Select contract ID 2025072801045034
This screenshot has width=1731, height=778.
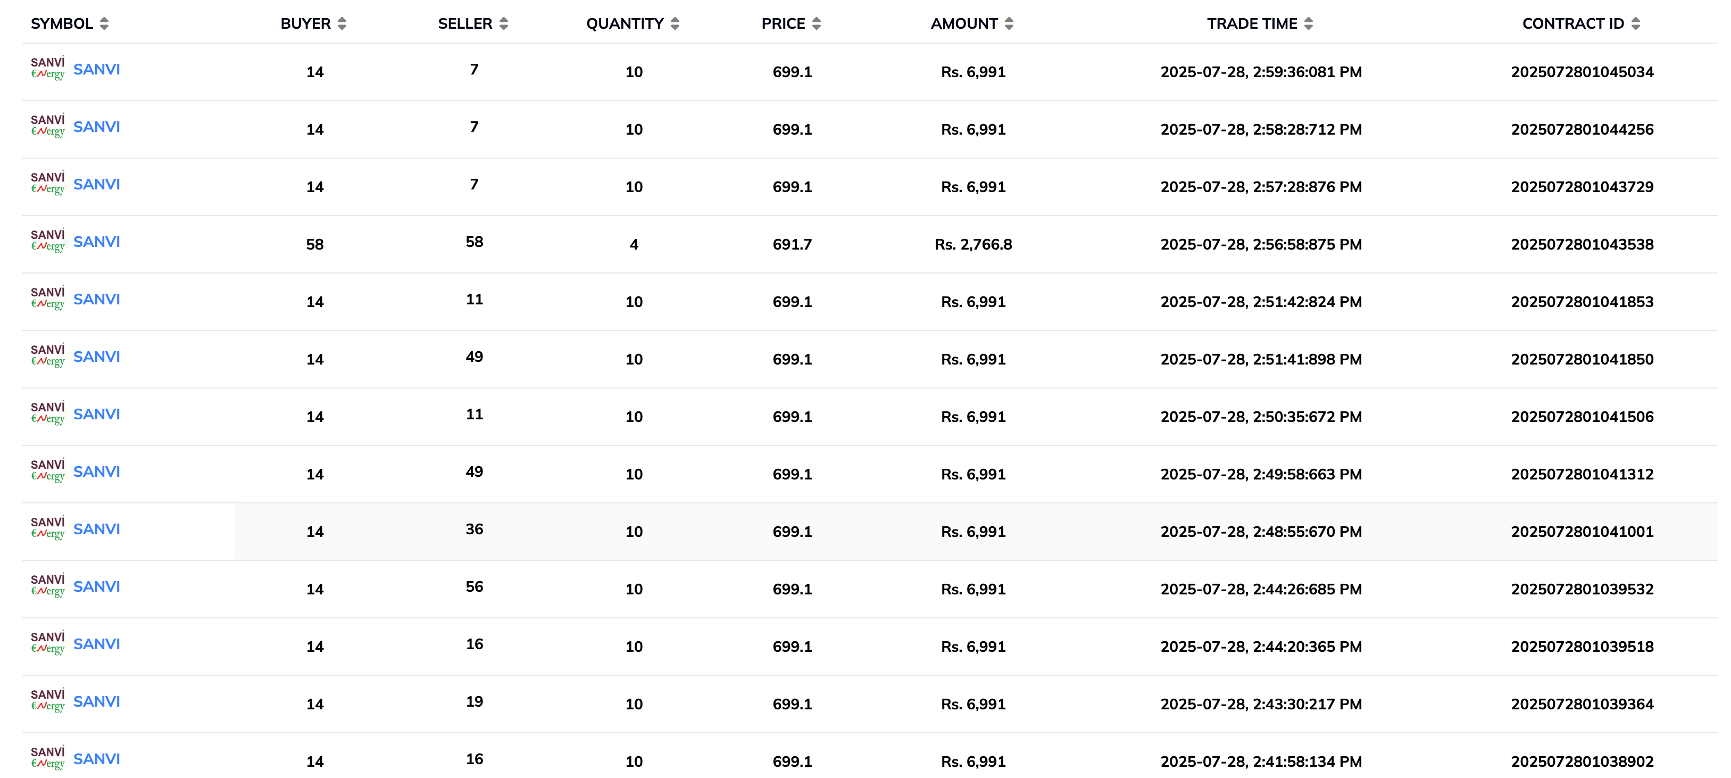click(1583, 72)
